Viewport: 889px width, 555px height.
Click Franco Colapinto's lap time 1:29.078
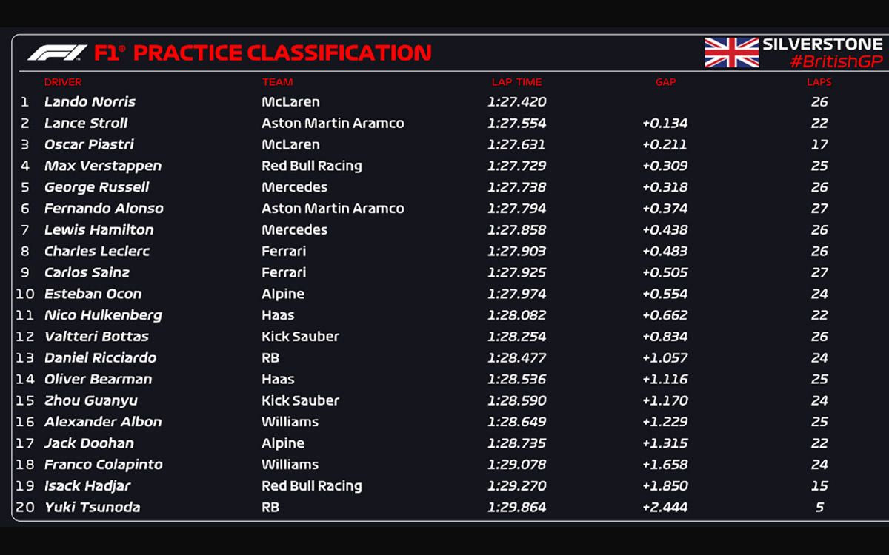[x=516, y=465]
